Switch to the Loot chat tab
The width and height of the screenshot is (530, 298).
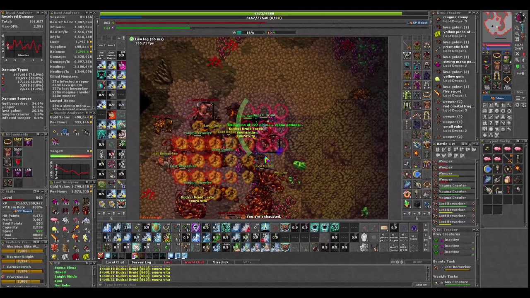[x=168, y=262]
